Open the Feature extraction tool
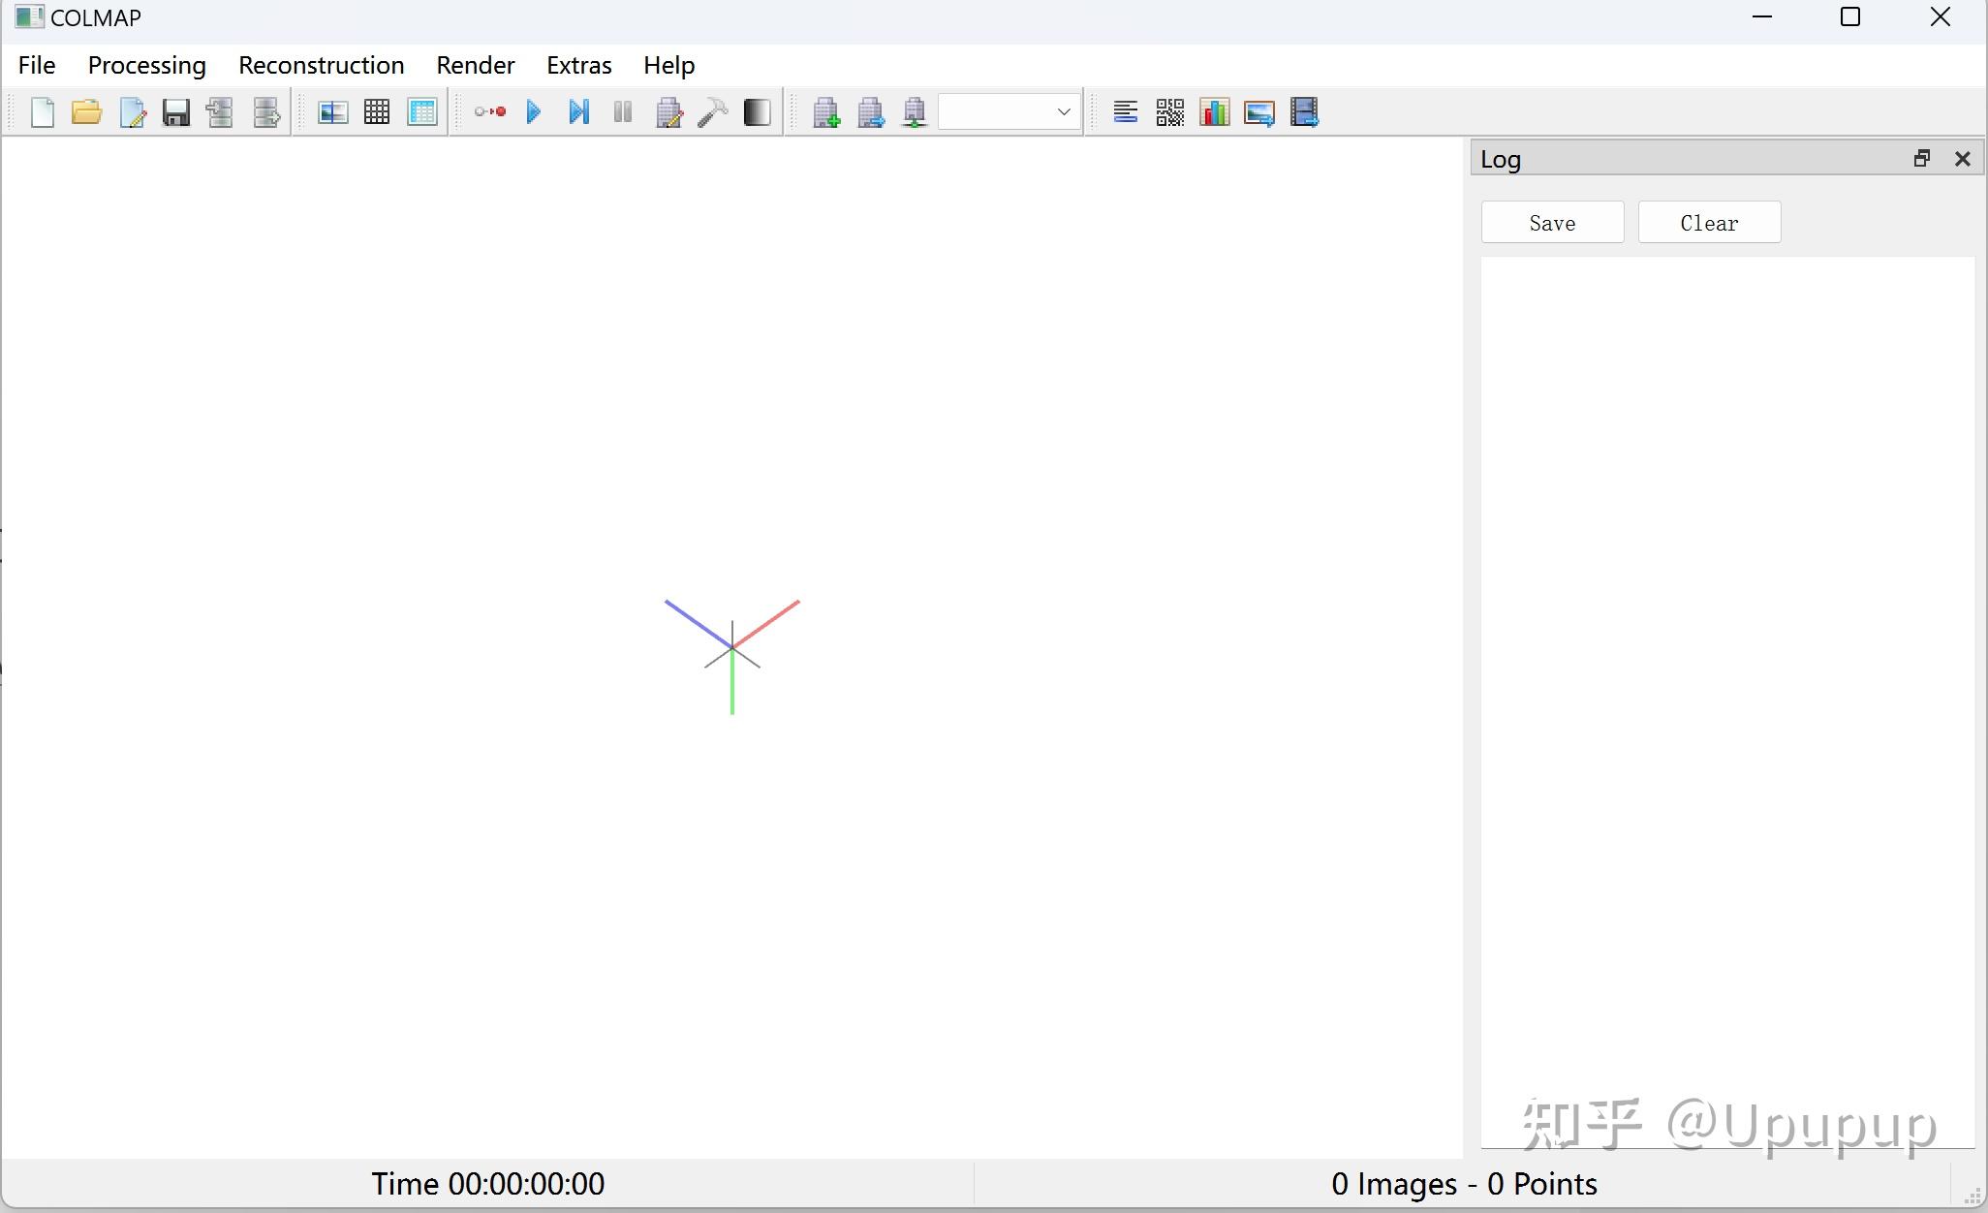The width and height of the screenshot is (1988, 1213). tap(331, 112)
